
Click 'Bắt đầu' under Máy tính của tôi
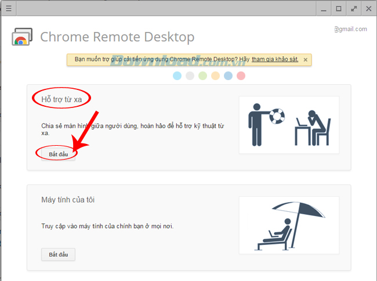point(58,254)
